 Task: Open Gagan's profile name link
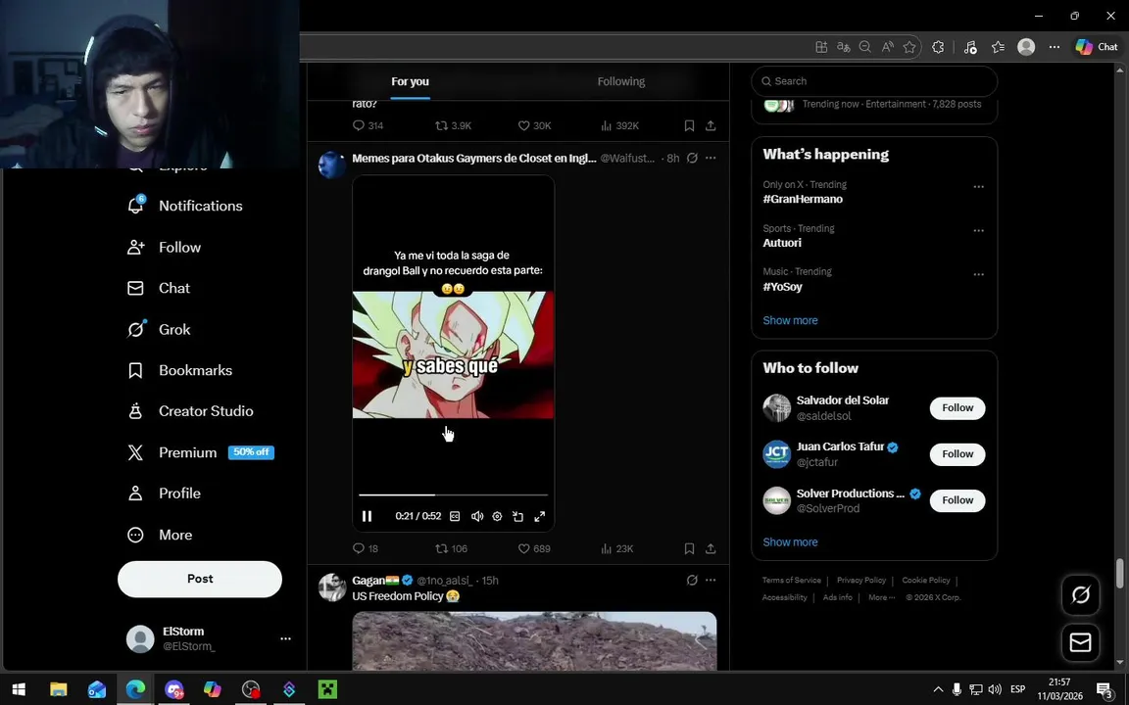369,581
